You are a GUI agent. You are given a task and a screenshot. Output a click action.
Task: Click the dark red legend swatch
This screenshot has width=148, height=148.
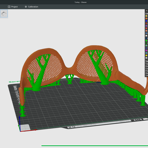(x=146, y=23)
